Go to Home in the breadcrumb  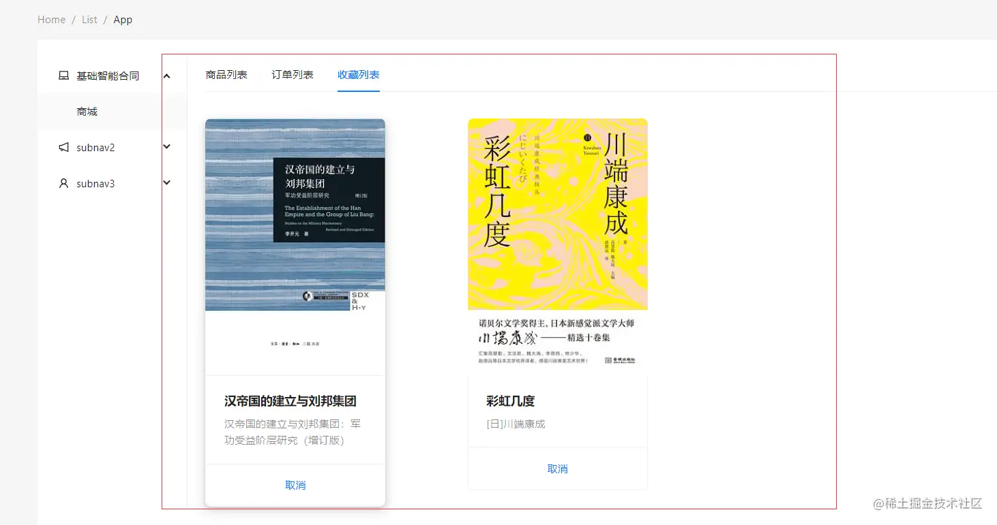(x=51, y=20)
